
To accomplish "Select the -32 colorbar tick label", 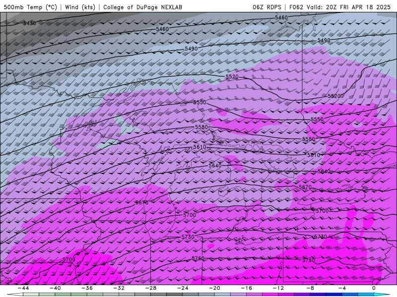I will pos(119,288).
